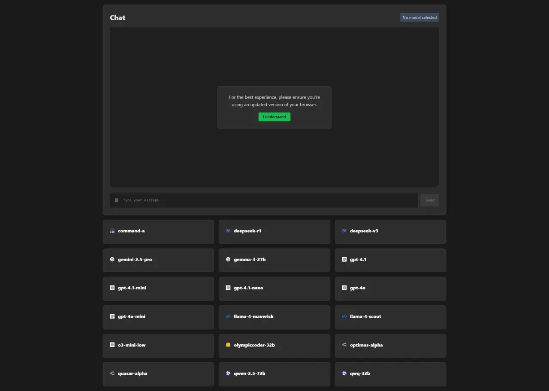This screenshot has height=391, width=549.
Task: Select the DeepSeek logo next to deepseek-v3
Action: click(x=344, y=231)
